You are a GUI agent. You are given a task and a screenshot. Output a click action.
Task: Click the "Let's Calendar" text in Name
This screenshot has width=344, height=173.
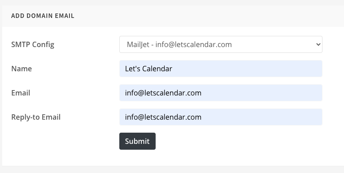[148, 69]
